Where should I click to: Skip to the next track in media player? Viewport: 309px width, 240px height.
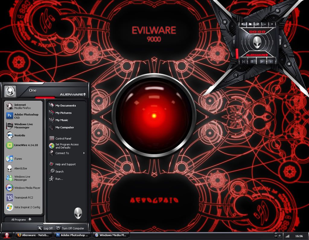(x=271, y=62)
